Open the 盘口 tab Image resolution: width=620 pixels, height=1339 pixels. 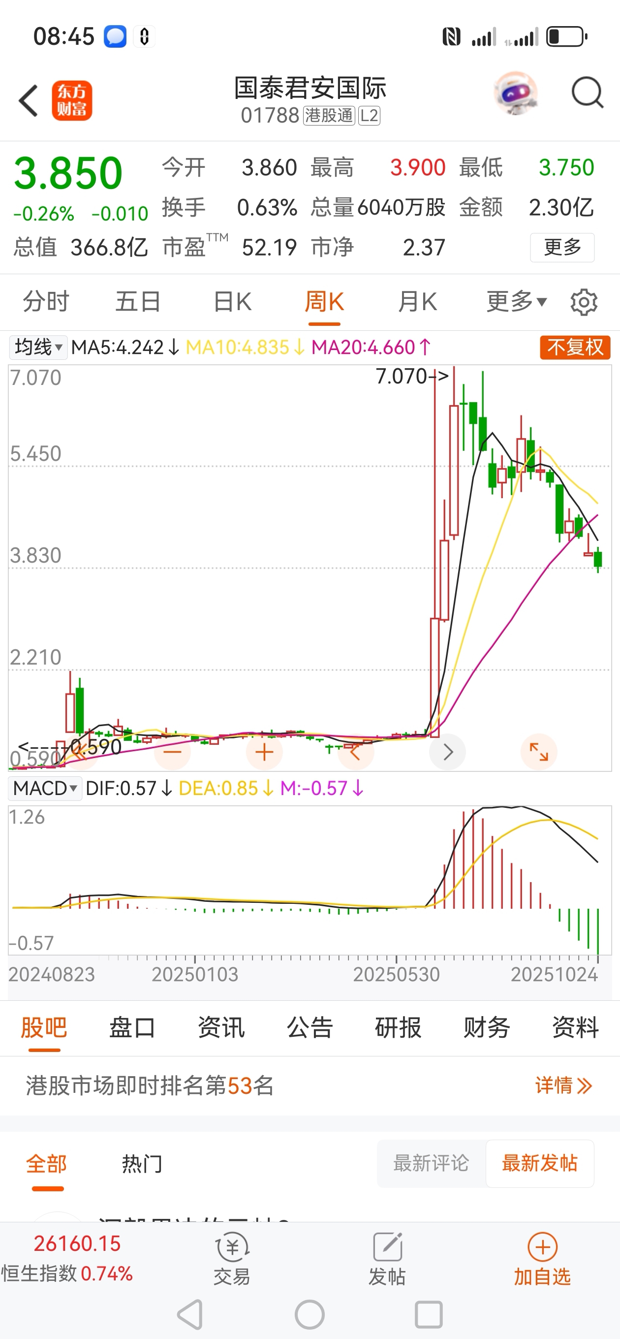(132, 1028)
